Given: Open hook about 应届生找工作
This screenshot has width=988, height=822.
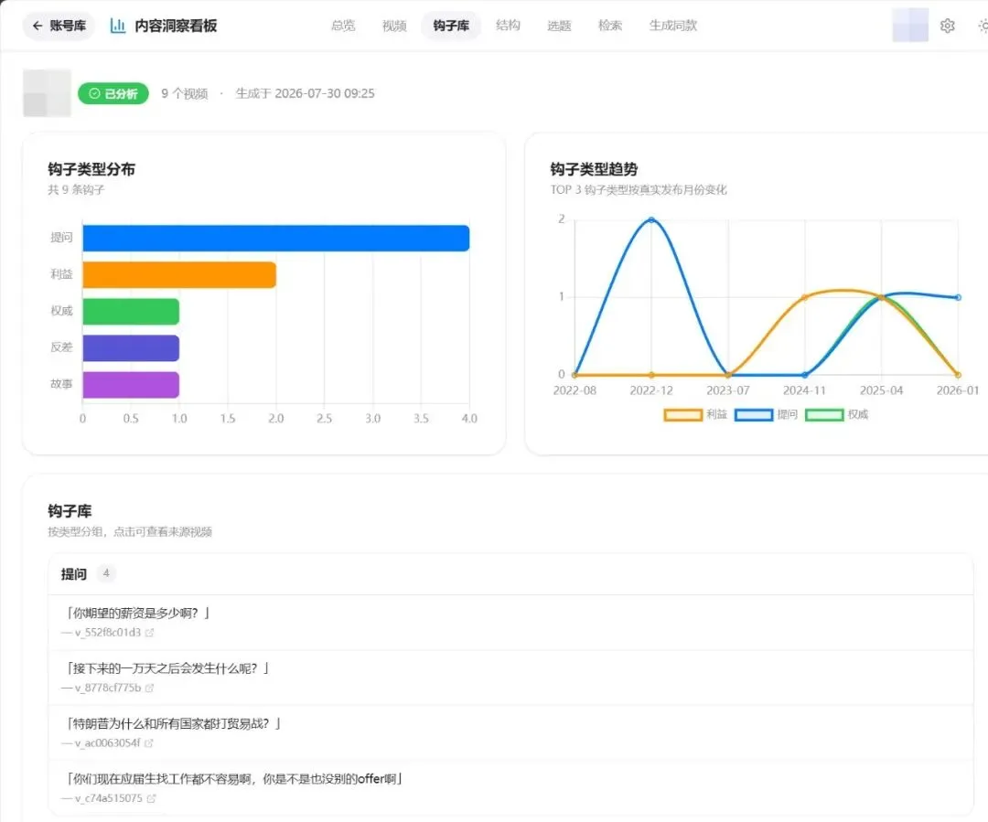Looking at the screenshot, I should coord(234,779).
